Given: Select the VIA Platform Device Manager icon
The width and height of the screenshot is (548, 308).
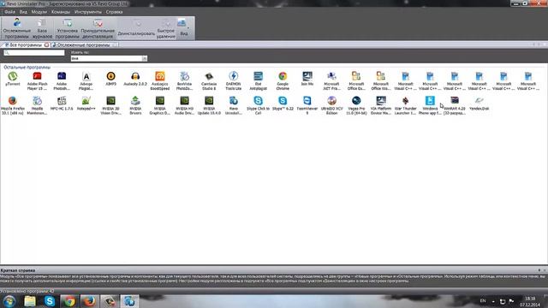Looking at the screenshot, I should coord(381,101).
